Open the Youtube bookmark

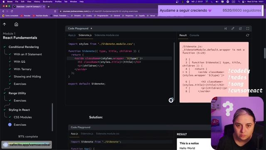(25, 16)
